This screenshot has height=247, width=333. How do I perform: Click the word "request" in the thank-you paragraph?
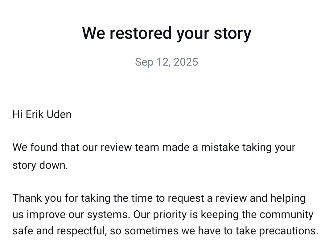[x=186, y=198]
